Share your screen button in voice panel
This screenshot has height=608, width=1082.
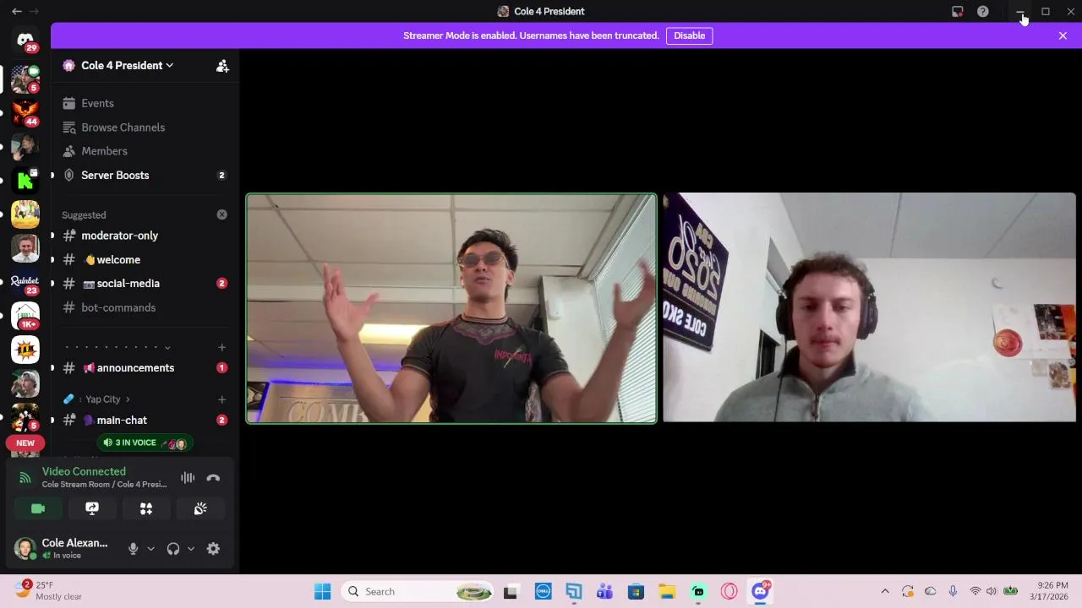[x=92, y=508]
